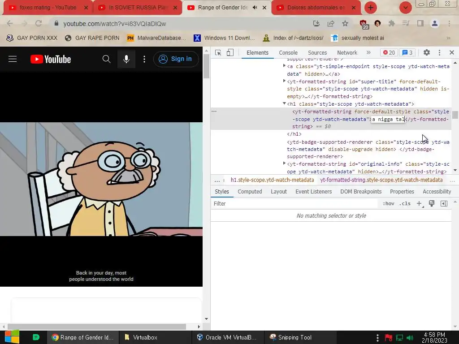Open the DOM Breakpoints pane tab

[361, 192]
